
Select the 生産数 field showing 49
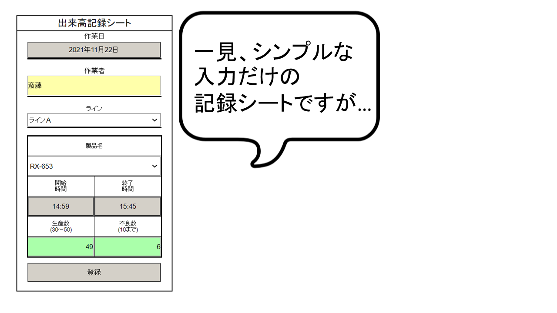coord(61,247)
